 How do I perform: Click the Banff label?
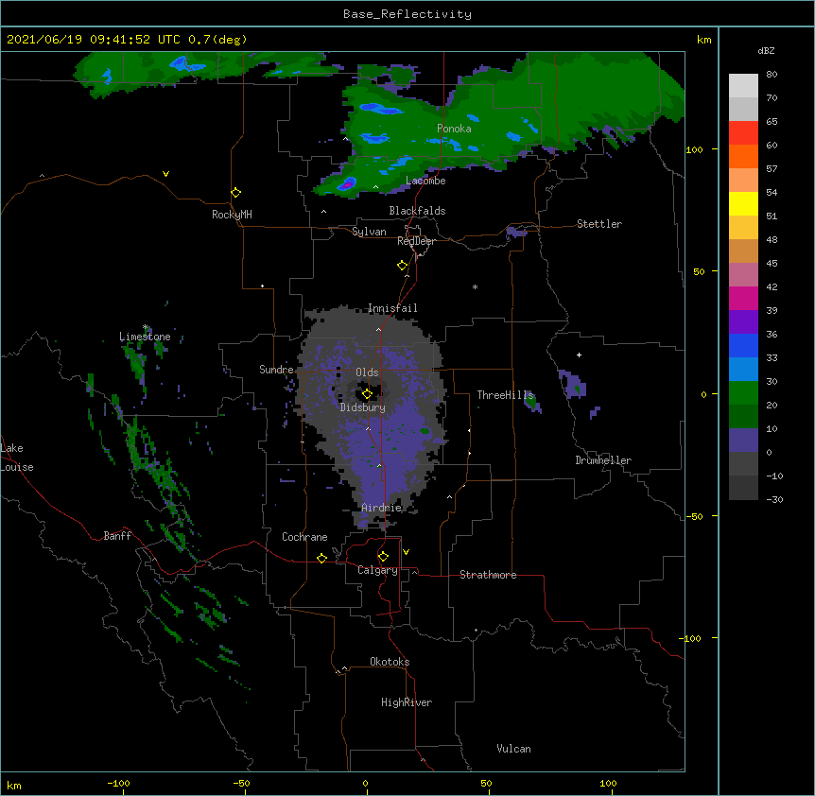point(117,536)
